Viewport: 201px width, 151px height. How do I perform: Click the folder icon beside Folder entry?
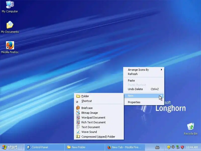(x=78, y=96)
